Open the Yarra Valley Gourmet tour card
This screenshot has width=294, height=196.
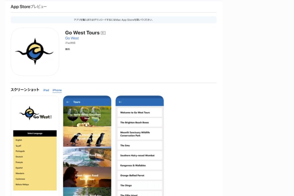click(87, 116)
